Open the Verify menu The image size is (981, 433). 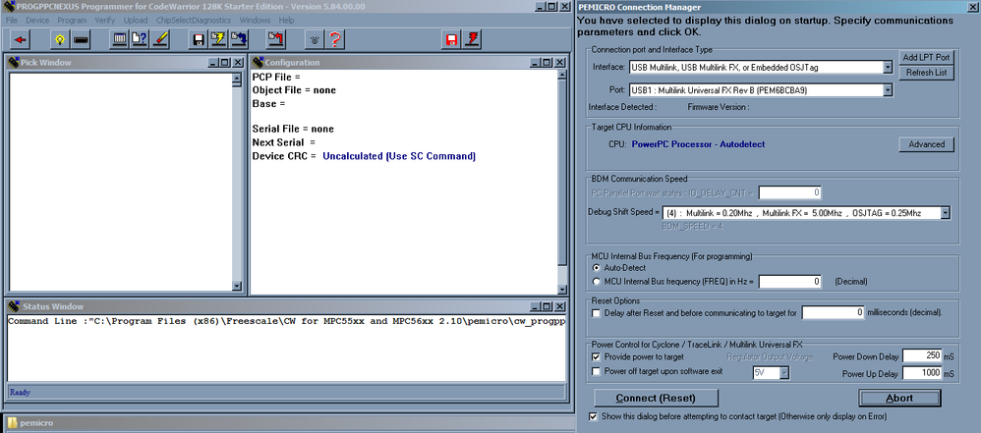[105, 20]
